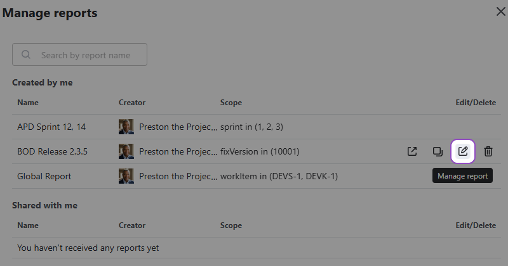Duplicate the BOD Release 2.3.5 report
Screen dimensions: 508x266
click(438, 151)
